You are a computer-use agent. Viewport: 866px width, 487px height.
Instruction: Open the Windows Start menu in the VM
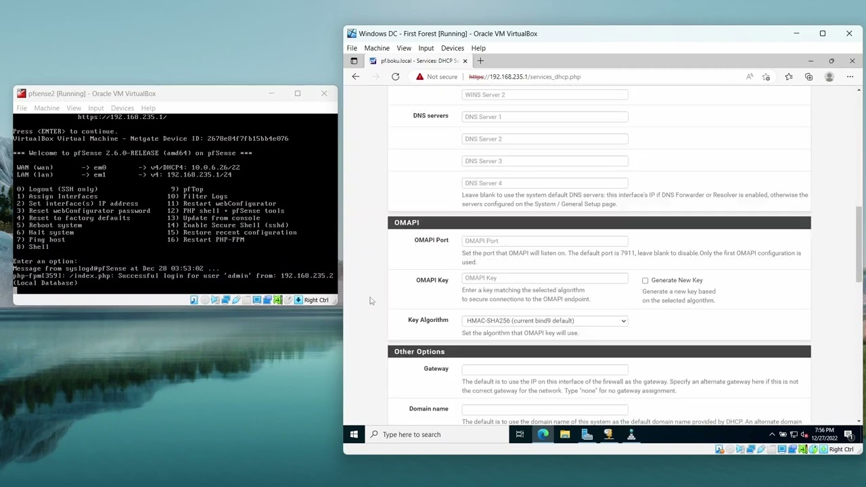pos(354,434)
